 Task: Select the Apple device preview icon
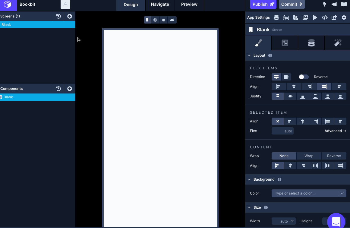click(164, 20)
